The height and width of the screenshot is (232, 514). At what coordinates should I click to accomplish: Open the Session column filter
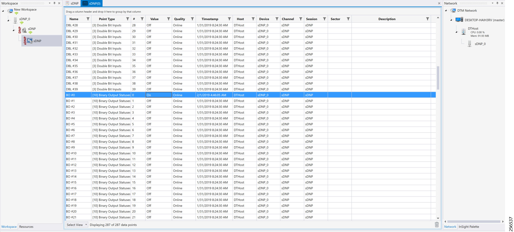coord(325,19)
